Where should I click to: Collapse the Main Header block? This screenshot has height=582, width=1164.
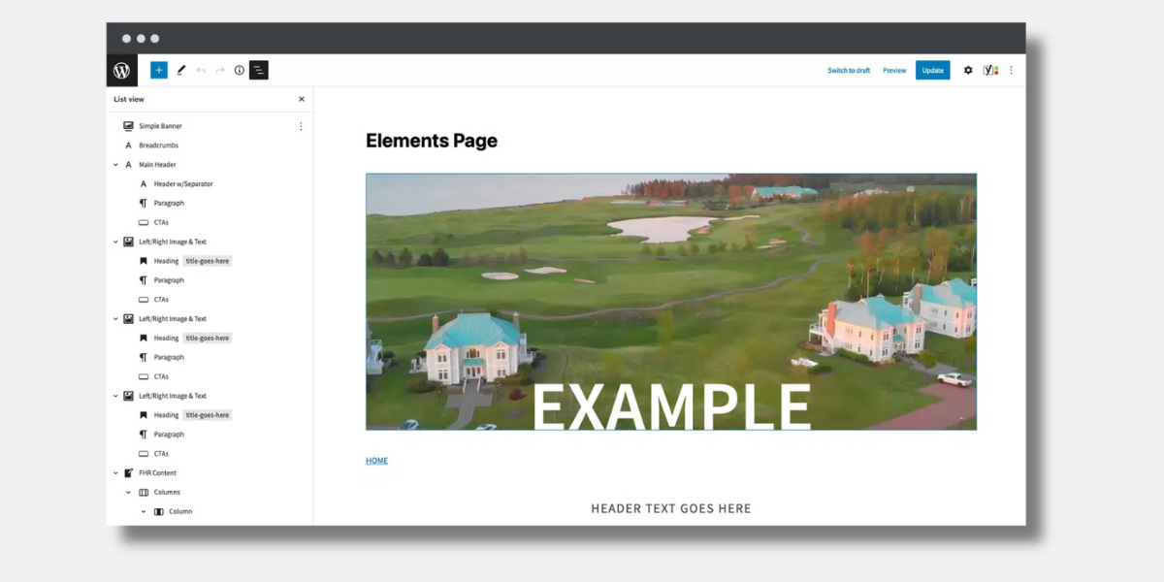pos(115,165)
